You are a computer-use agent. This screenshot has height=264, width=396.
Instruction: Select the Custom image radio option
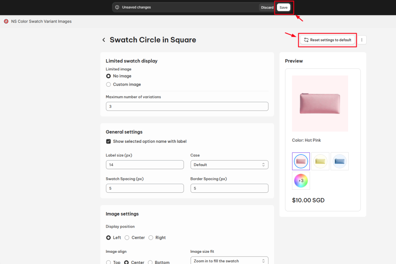[108, 84]
